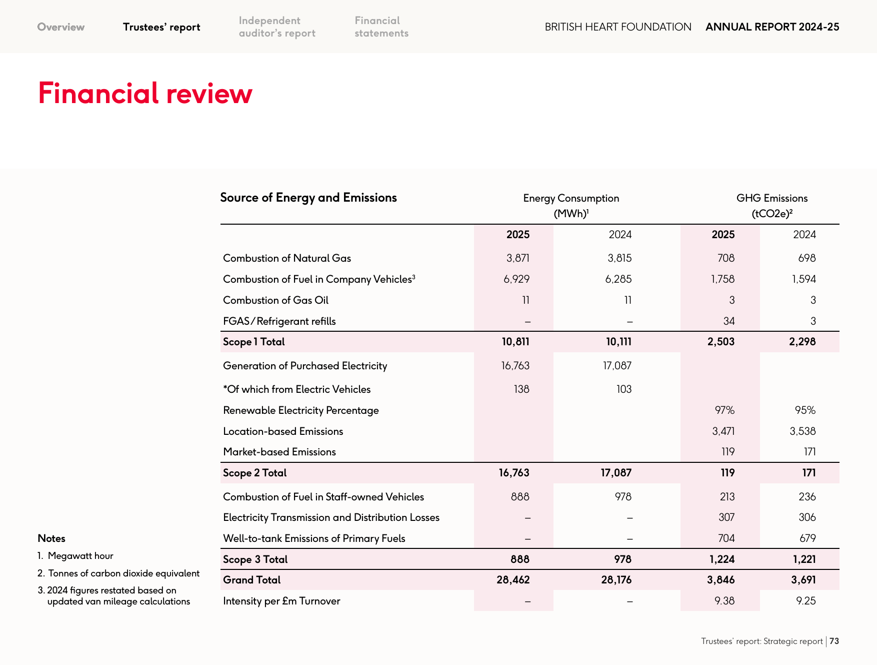Select location-based emissions value 3,471
The width and height of the screenshot is (877, 665).
(723, 431)
